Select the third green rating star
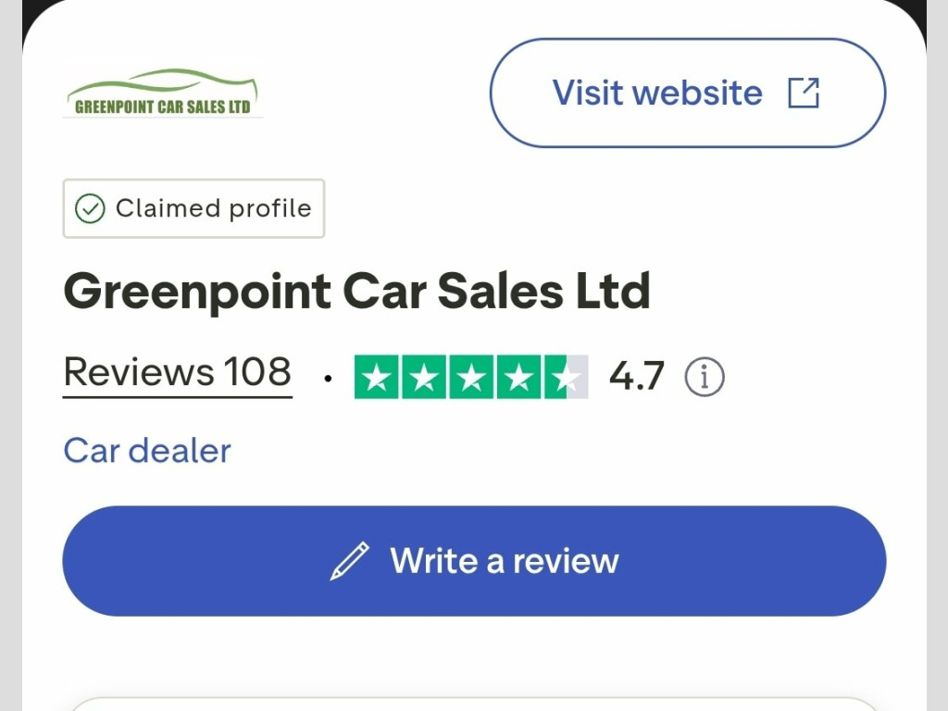948x711 pixels. [x=471, y=377]
